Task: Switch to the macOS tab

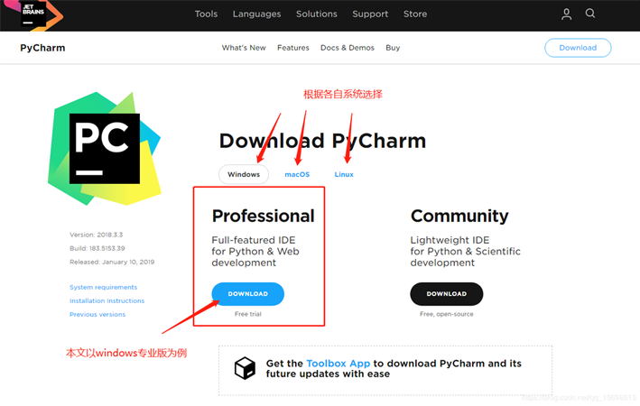Action: click(x=297, y=174)
